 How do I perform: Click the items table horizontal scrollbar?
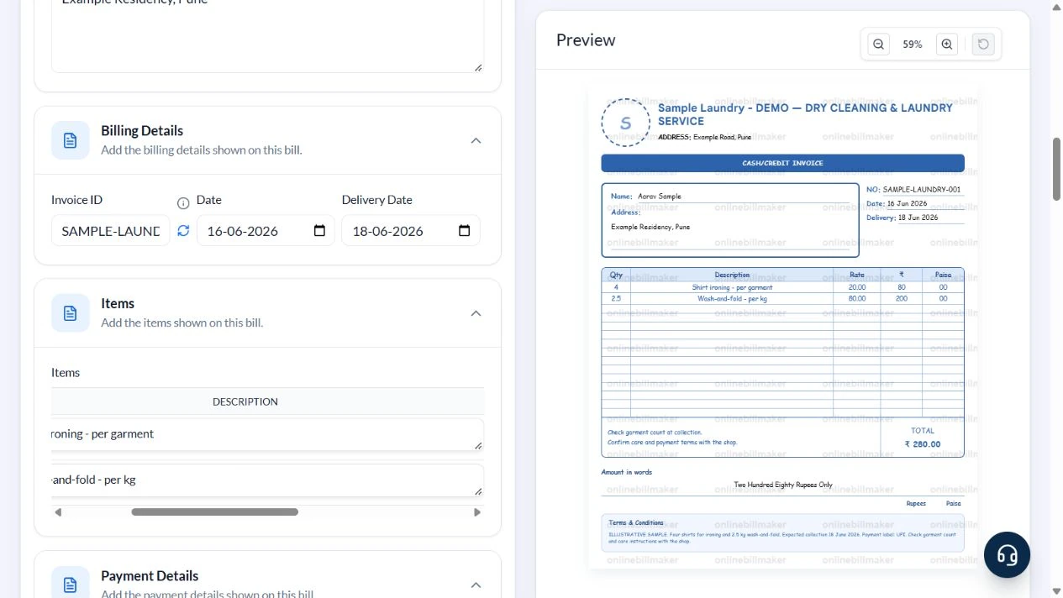point(214,511)
